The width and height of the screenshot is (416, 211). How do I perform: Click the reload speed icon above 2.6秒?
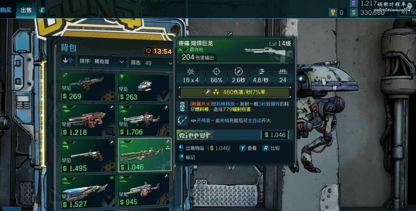tap(238, 72)
